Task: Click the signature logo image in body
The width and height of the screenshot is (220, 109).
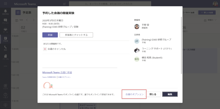Action: pyautogui.click(x=48, y=85)
